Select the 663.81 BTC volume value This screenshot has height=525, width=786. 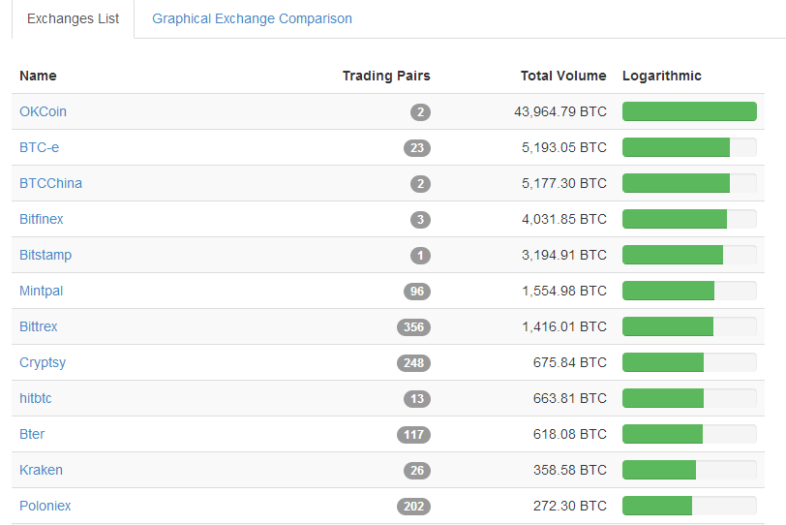point(570,399)
